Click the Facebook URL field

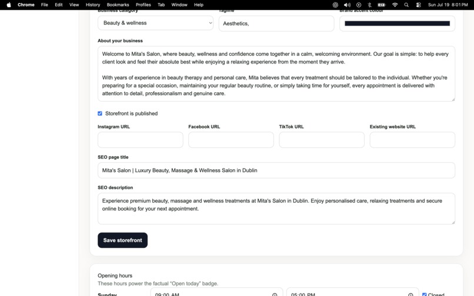point(231,140)
